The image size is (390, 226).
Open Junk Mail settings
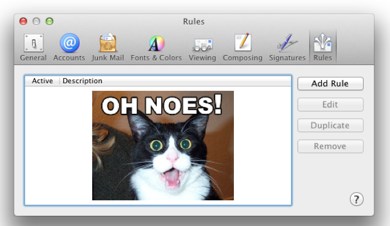tap(108, 48)
